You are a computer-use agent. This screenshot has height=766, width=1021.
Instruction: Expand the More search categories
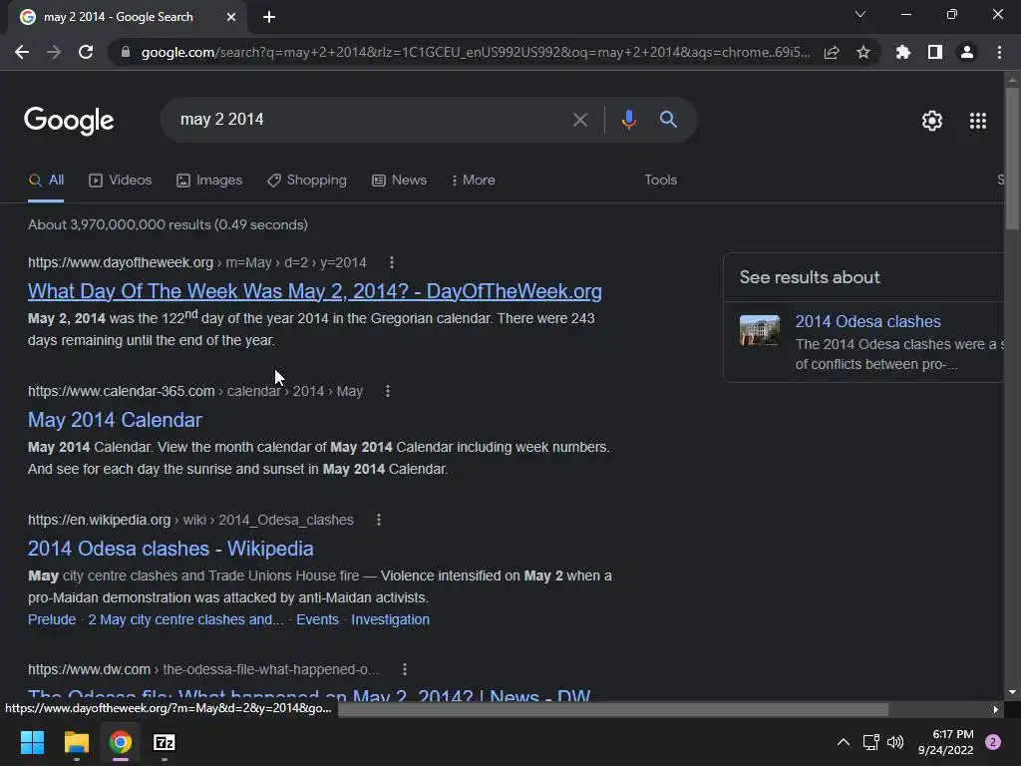coord(474,181)
